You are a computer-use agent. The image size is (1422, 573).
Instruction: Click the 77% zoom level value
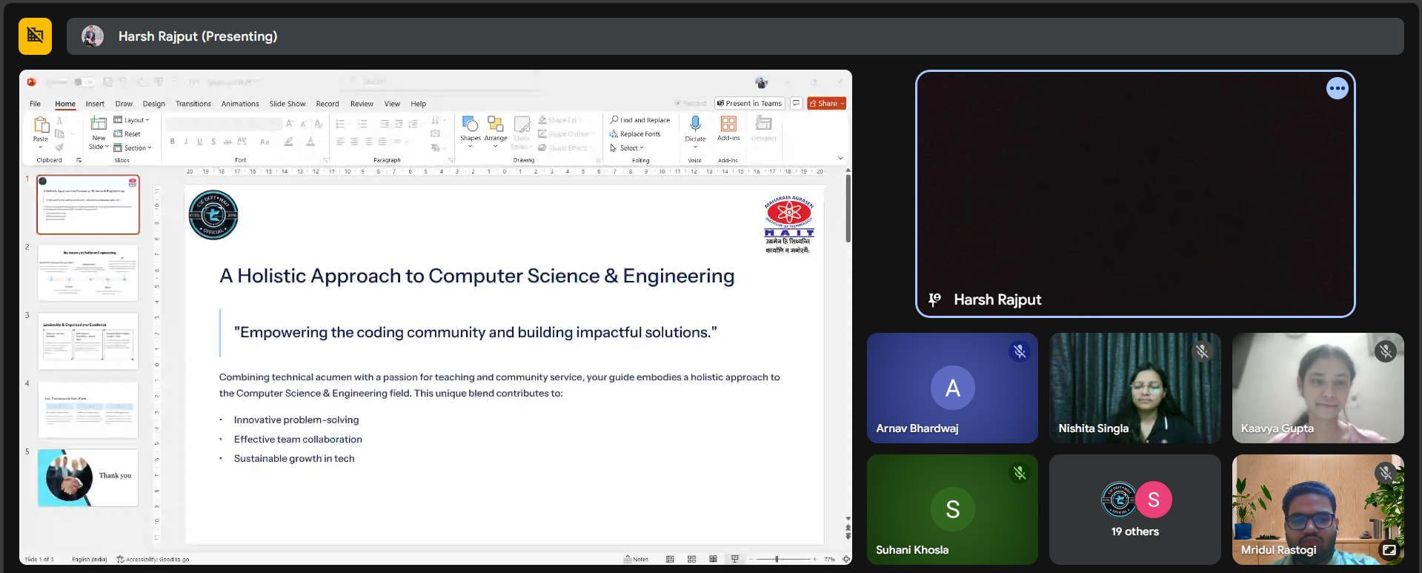click(x=829, y=560)
